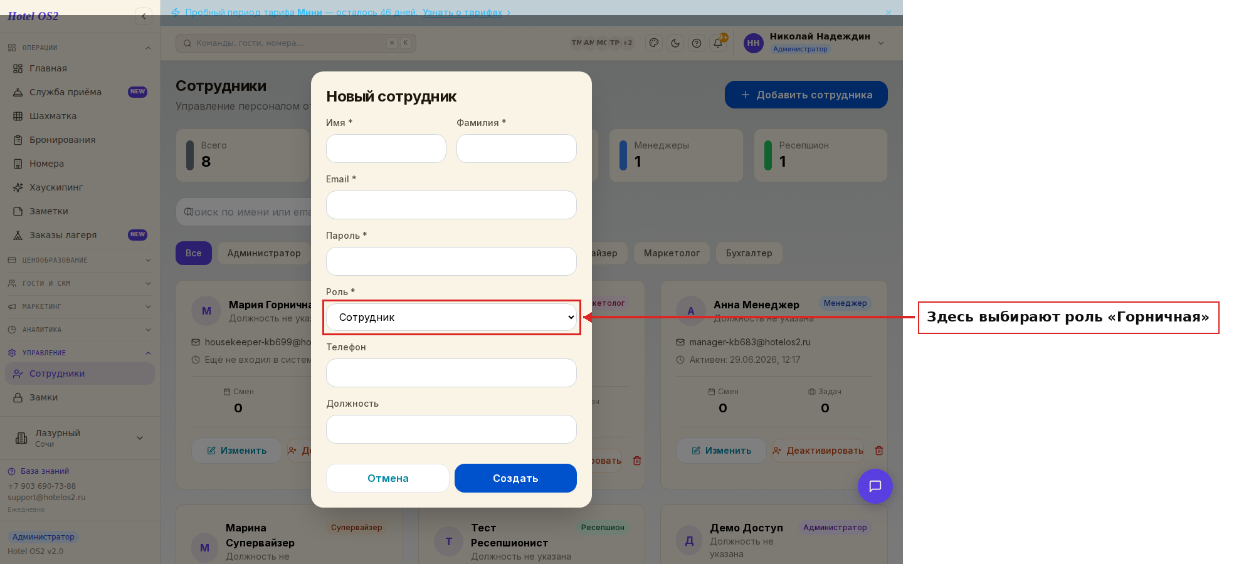This screenshot has width=1234, height=564.
Task: Click the Имя input field
Action: point(386,149)
